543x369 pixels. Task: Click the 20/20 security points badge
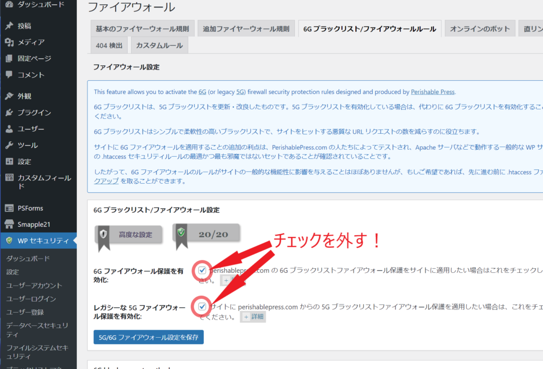coord(207,234)
